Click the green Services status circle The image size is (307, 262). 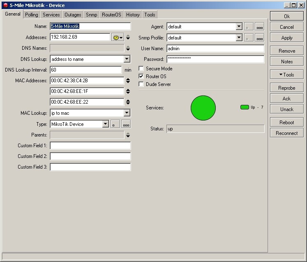coord(203,108)
